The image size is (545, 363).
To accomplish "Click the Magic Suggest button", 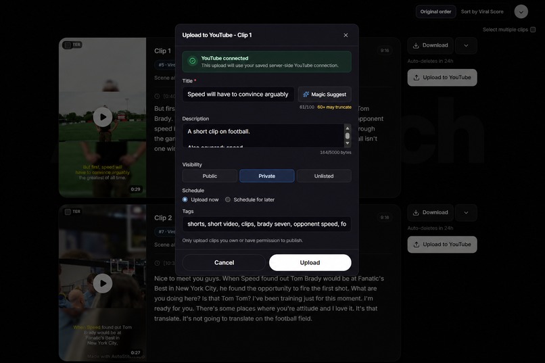I will coord(325,94).
